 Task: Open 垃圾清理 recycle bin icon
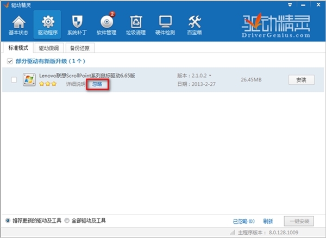point(135,24)
